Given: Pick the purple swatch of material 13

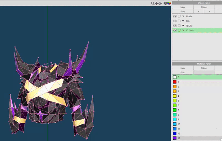Looking at the screenshot, I should (x=175, y=138).
